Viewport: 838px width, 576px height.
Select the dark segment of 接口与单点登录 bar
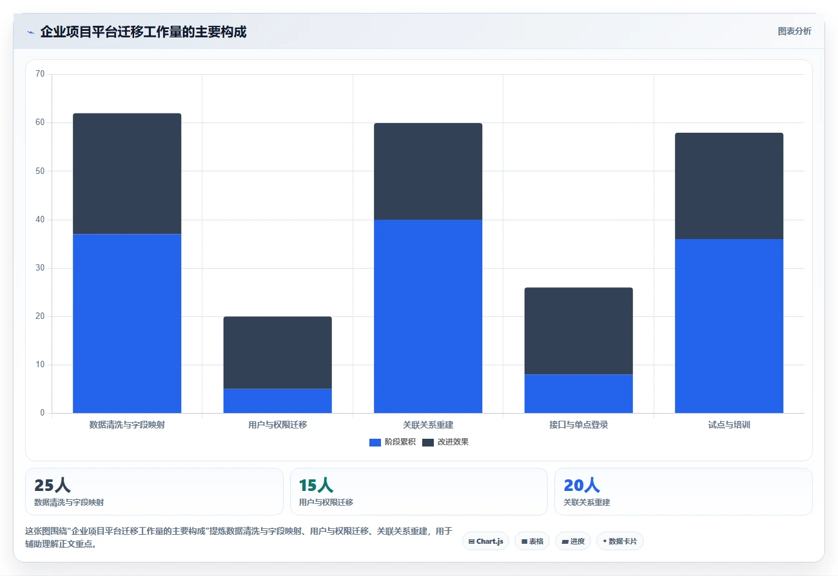click(x=578, y=331)
